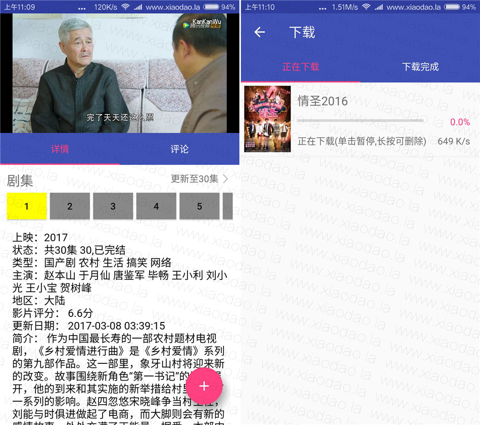Tap the 649 K/s speed value

[x=454, y=141]
